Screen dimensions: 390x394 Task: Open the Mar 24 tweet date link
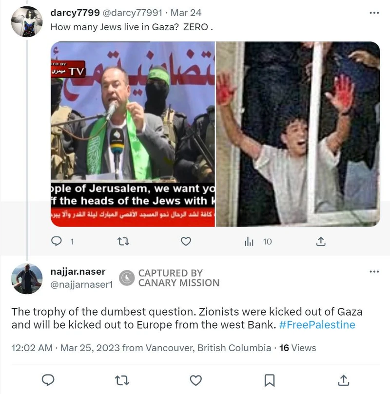tap(186, 13)
